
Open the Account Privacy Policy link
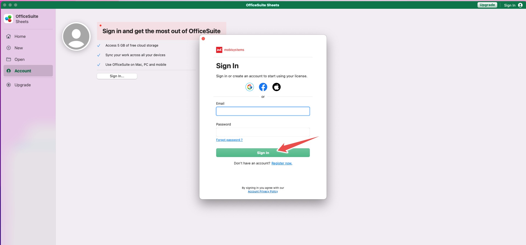(263, 192)
